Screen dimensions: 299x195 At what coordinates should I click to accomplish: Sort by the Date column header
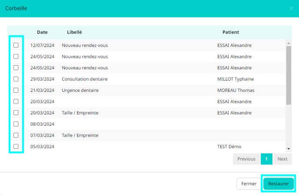pyautogui.click(x=42, y=32)
